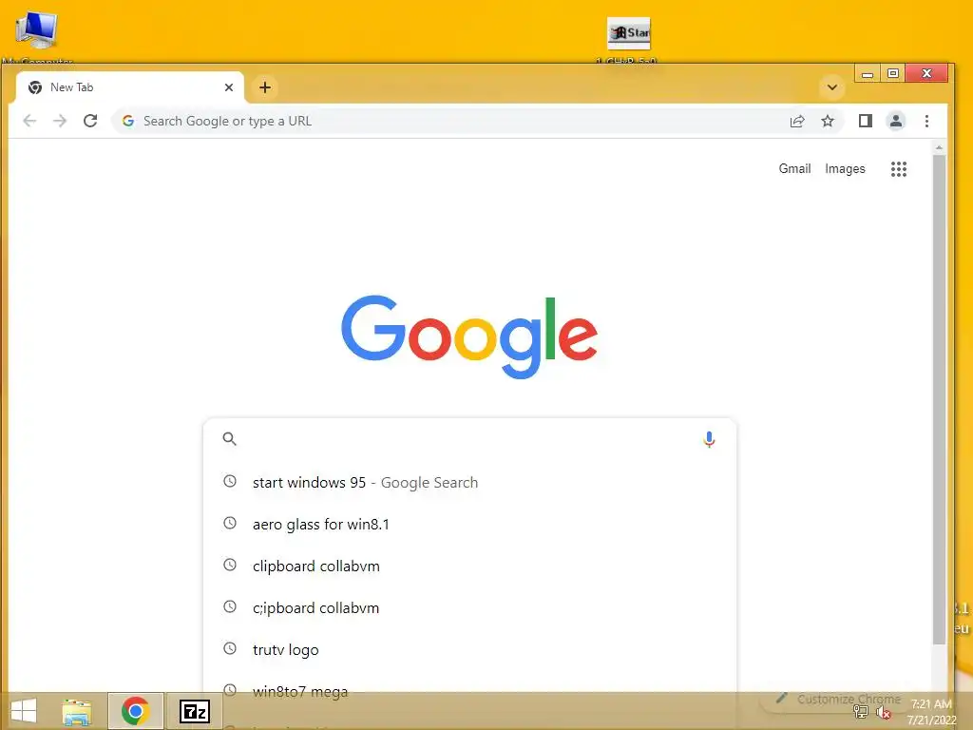Select the New Tab tab
The width and height of the screenshot is (973, 730).
(129, 87)
